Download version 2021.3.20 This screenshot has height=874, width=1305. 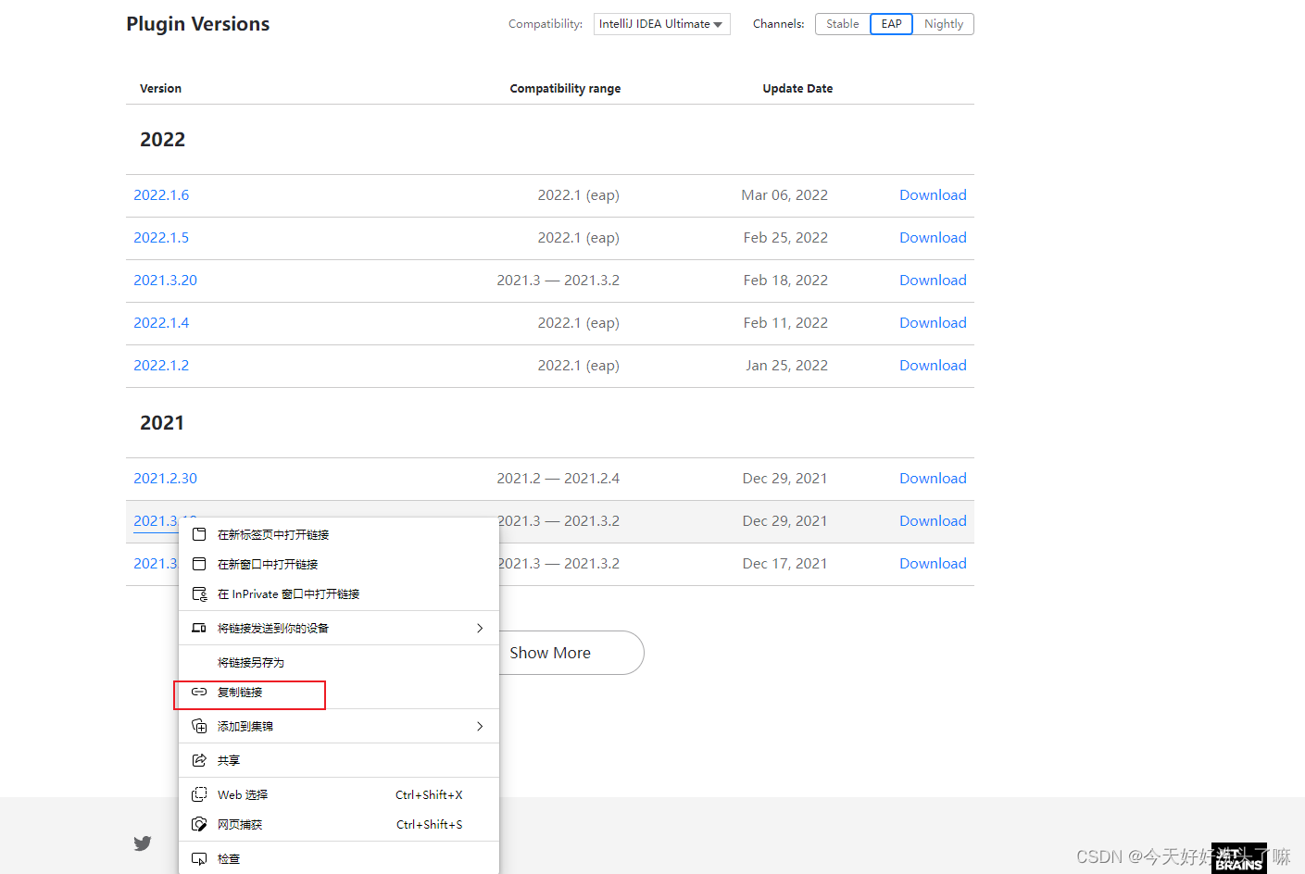click(x=933, y=280)
